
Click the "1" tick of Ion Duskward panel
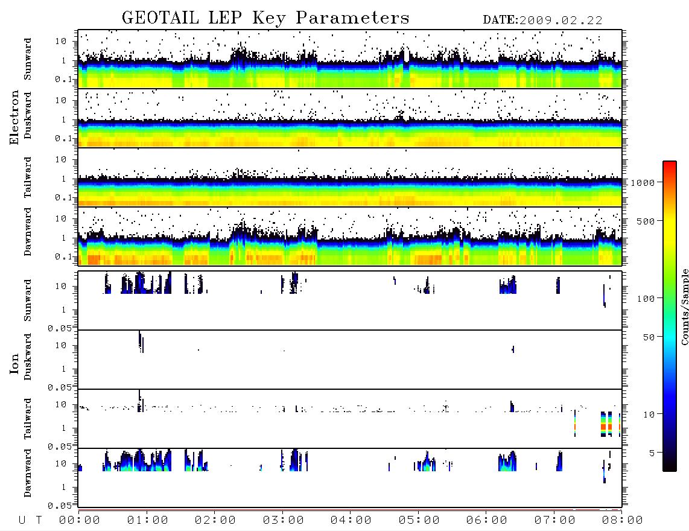pyautogui.click(x=63, y=368)
